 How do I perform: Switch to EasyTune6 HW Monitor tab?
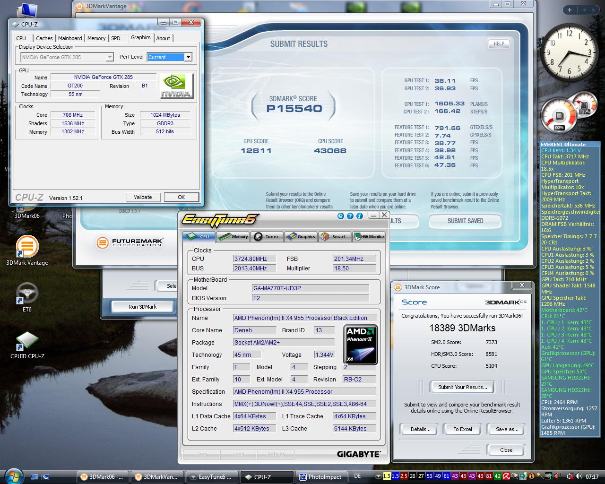click(x=369, y=236)
